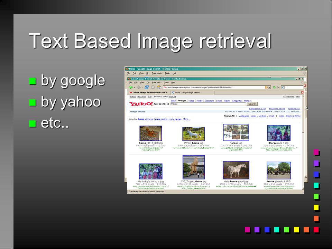Close the current tab with red X
Viewport: 332px width, 249px height.
[302, 93]
